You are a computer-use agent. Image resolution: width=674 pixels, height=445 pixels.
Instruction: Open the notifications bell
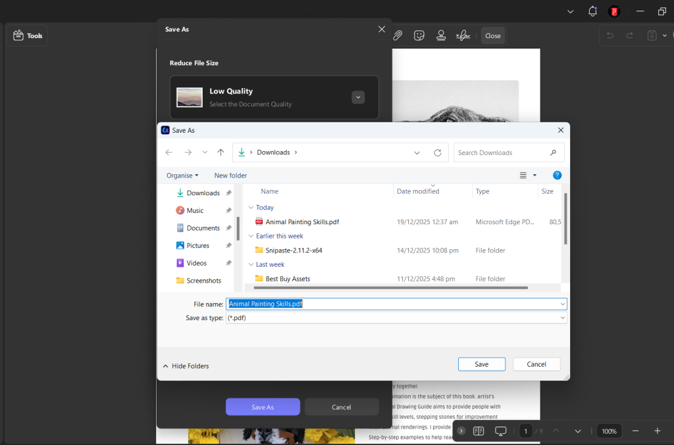pyautogui.click(x=592, y=11)
